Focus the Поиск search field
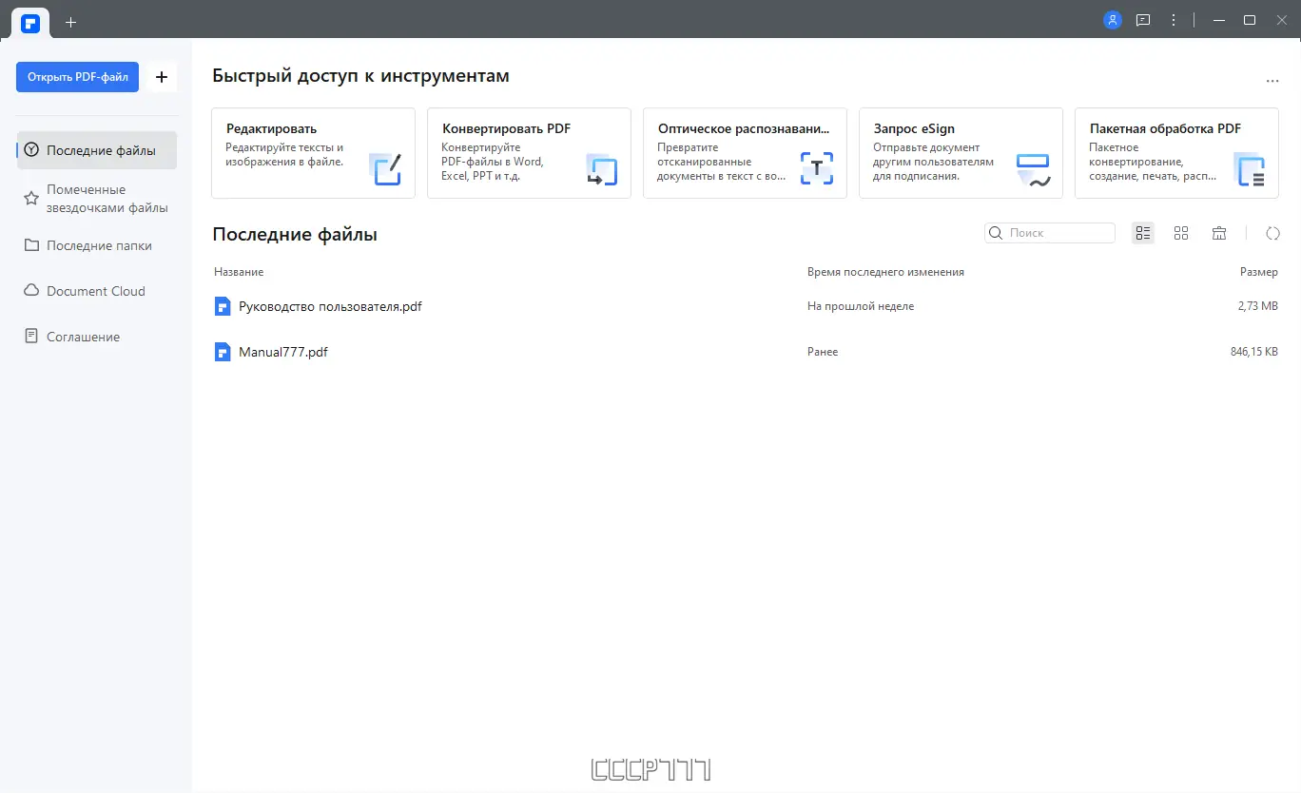Image resolution: width=1301 pixels, height=793 pixels. (x=1050, y=233)
